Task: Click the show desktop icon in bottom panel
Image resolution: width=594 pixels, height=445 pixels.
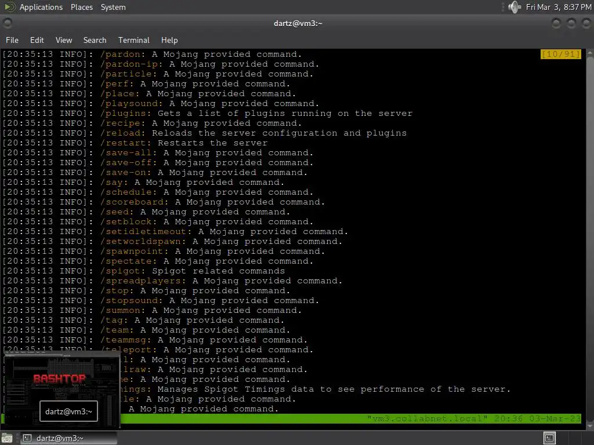Action: coord(7,438)
